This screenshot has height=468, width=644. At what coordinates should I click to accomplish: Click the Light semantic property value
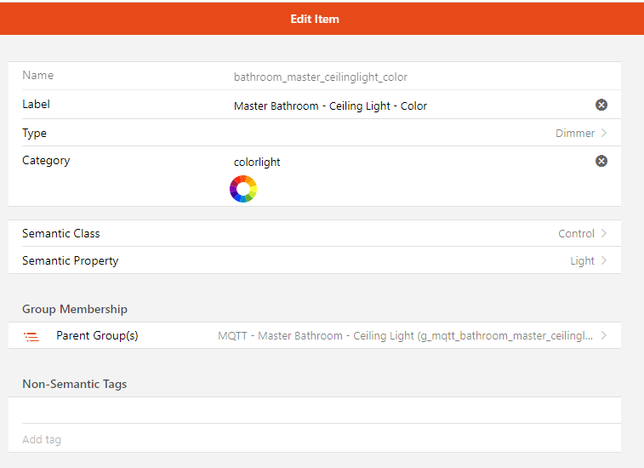pyautogui.click(x=582, y=260)
